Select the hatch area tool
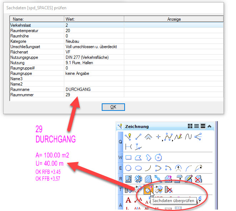The width and height of the screenshot is (236, 211). pyautogui.click(x=128, y=179)
